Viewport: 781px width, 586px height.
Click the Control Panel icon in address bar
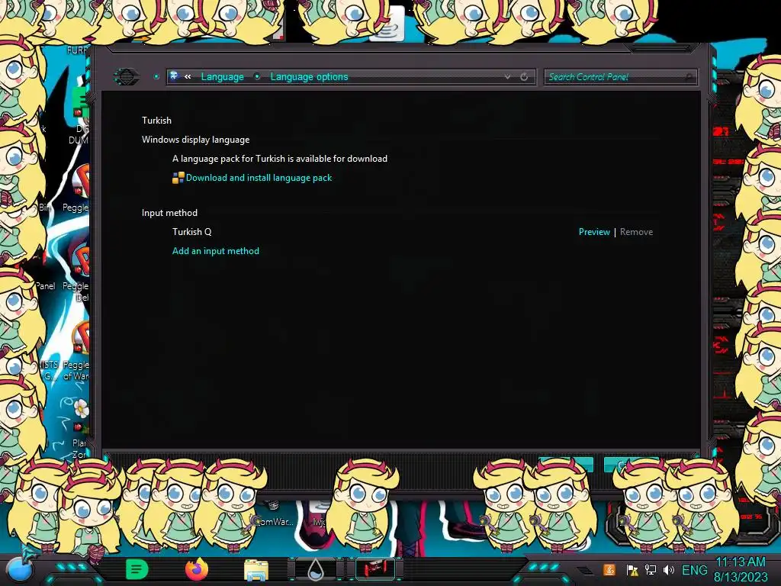point(175,76)
